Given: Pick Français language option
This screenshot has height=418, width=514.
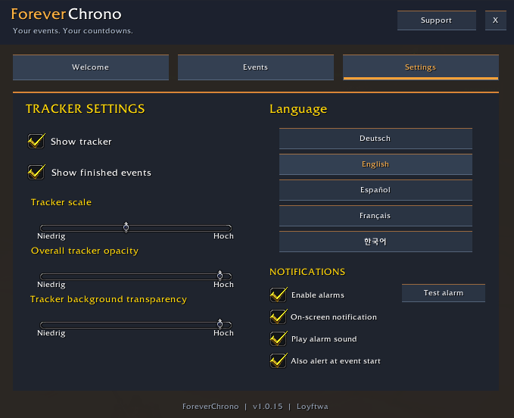Looking at the screenshot, I should [x=375, y=216].
